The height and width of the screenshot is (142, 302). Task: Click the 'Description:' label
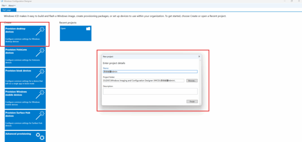point(108,86)
